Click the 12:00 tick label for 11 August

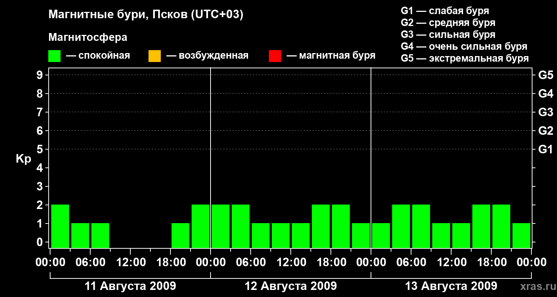click(130, 262)
